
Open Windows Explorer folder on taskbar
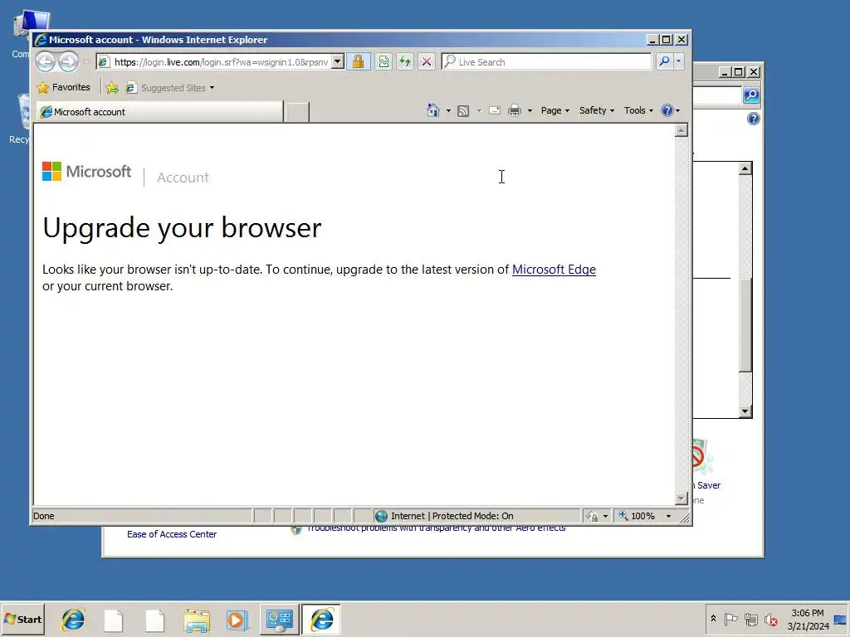point(196,620)
